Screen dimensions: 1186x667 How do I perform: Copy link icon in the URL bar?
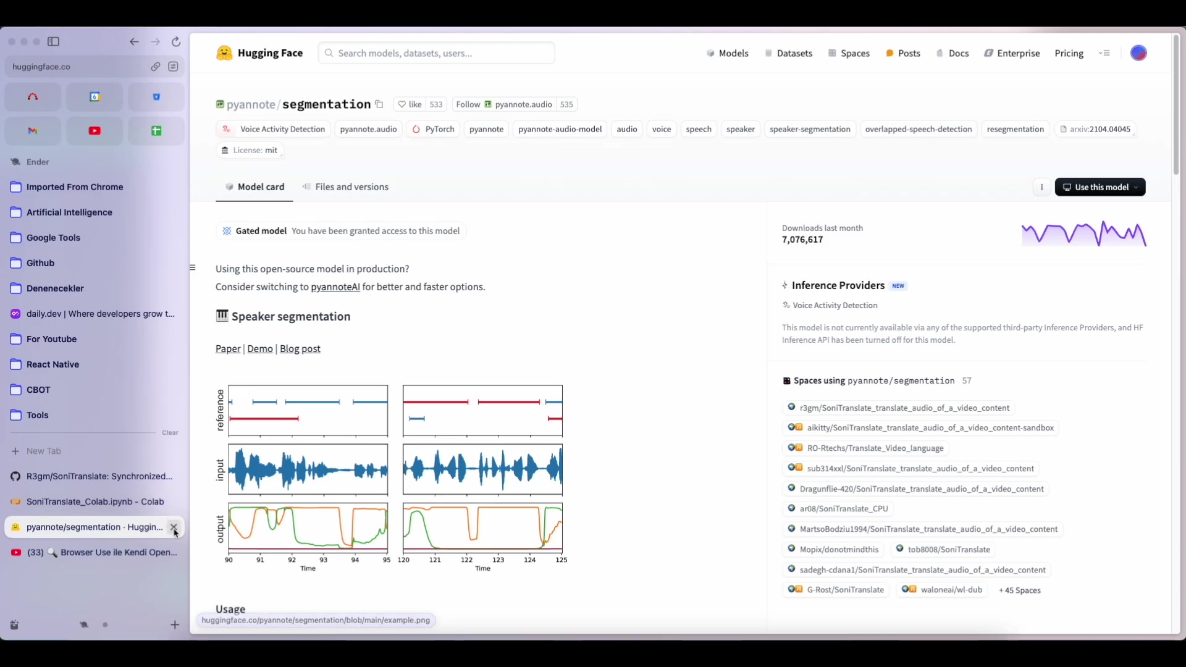coord(156,67)
